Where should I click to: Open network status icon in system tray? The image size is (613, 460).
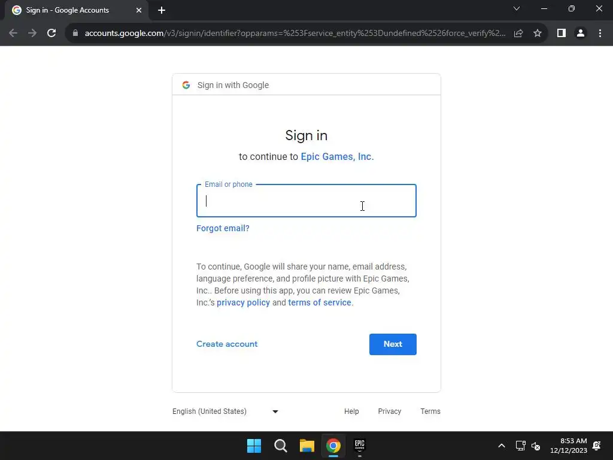(x=520, y=446)
